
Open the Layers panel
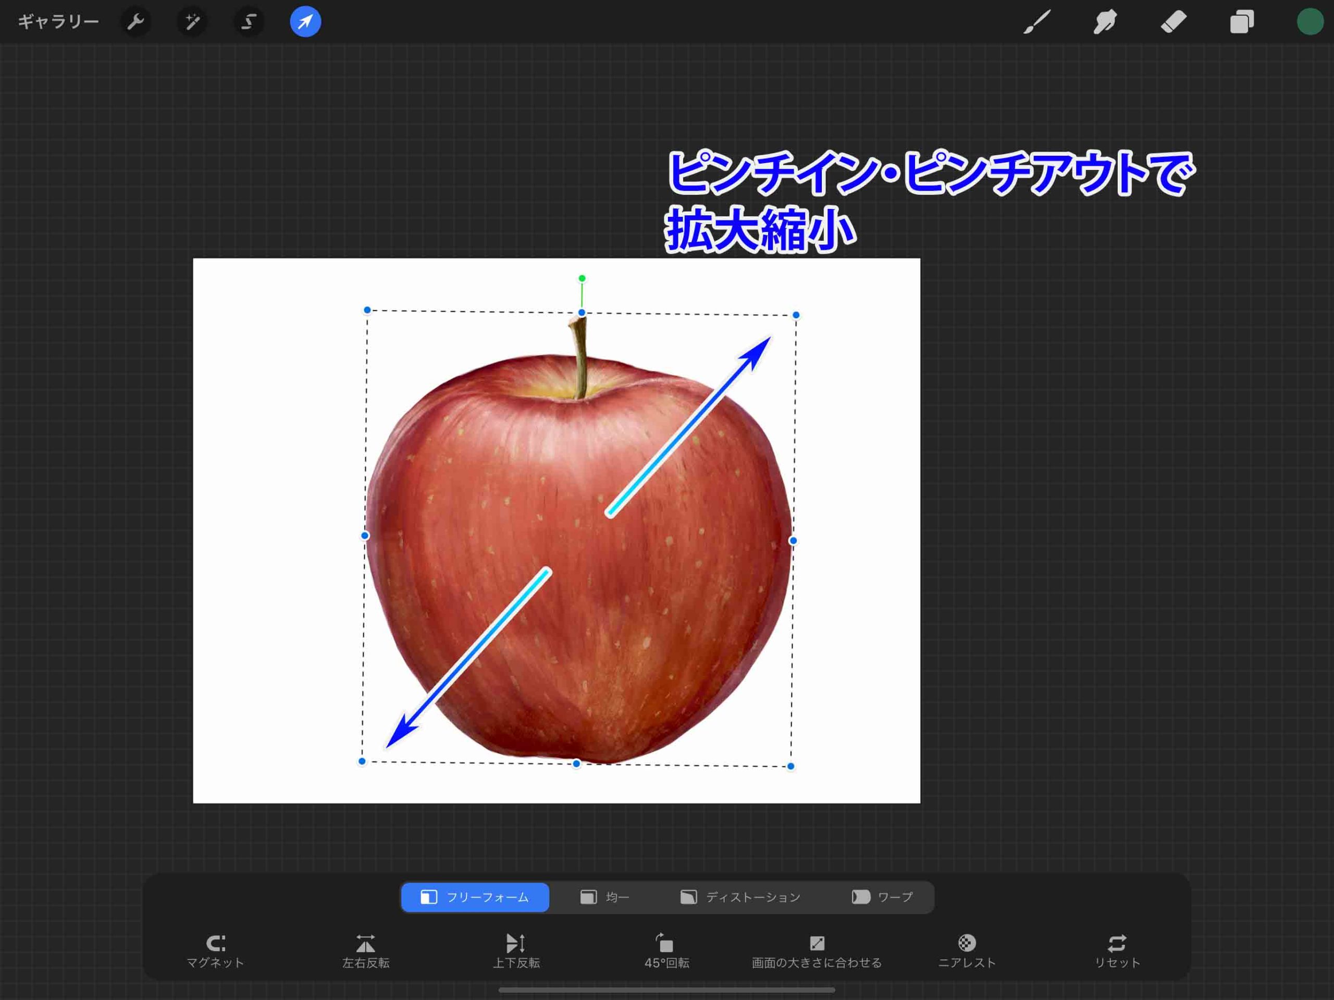(1242, 22)
